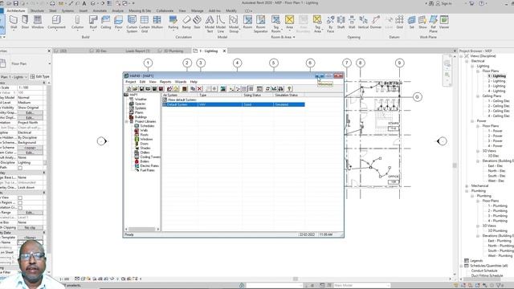Click the Curtain Grid tool
Screen dimensions: 514x289
point(145,23)
